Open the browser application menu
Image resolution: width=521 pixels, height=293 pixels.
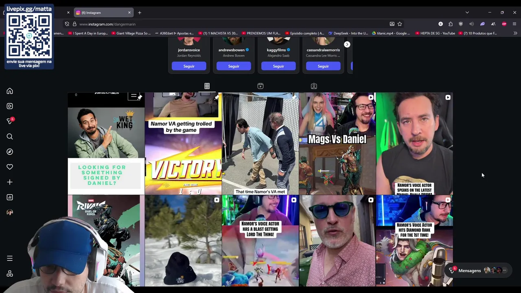tap(514, 24)
